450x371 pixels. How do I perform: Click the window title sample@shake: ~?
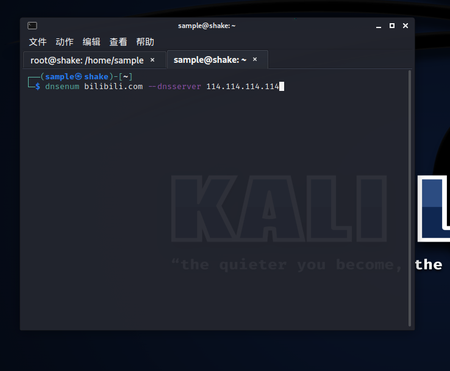(x=207, y=26)
